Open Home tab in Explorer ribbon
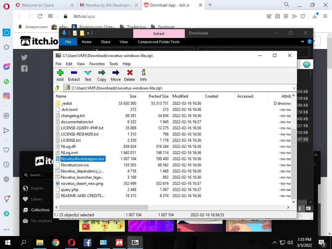 pyautogui.click(x=87, y=42)
